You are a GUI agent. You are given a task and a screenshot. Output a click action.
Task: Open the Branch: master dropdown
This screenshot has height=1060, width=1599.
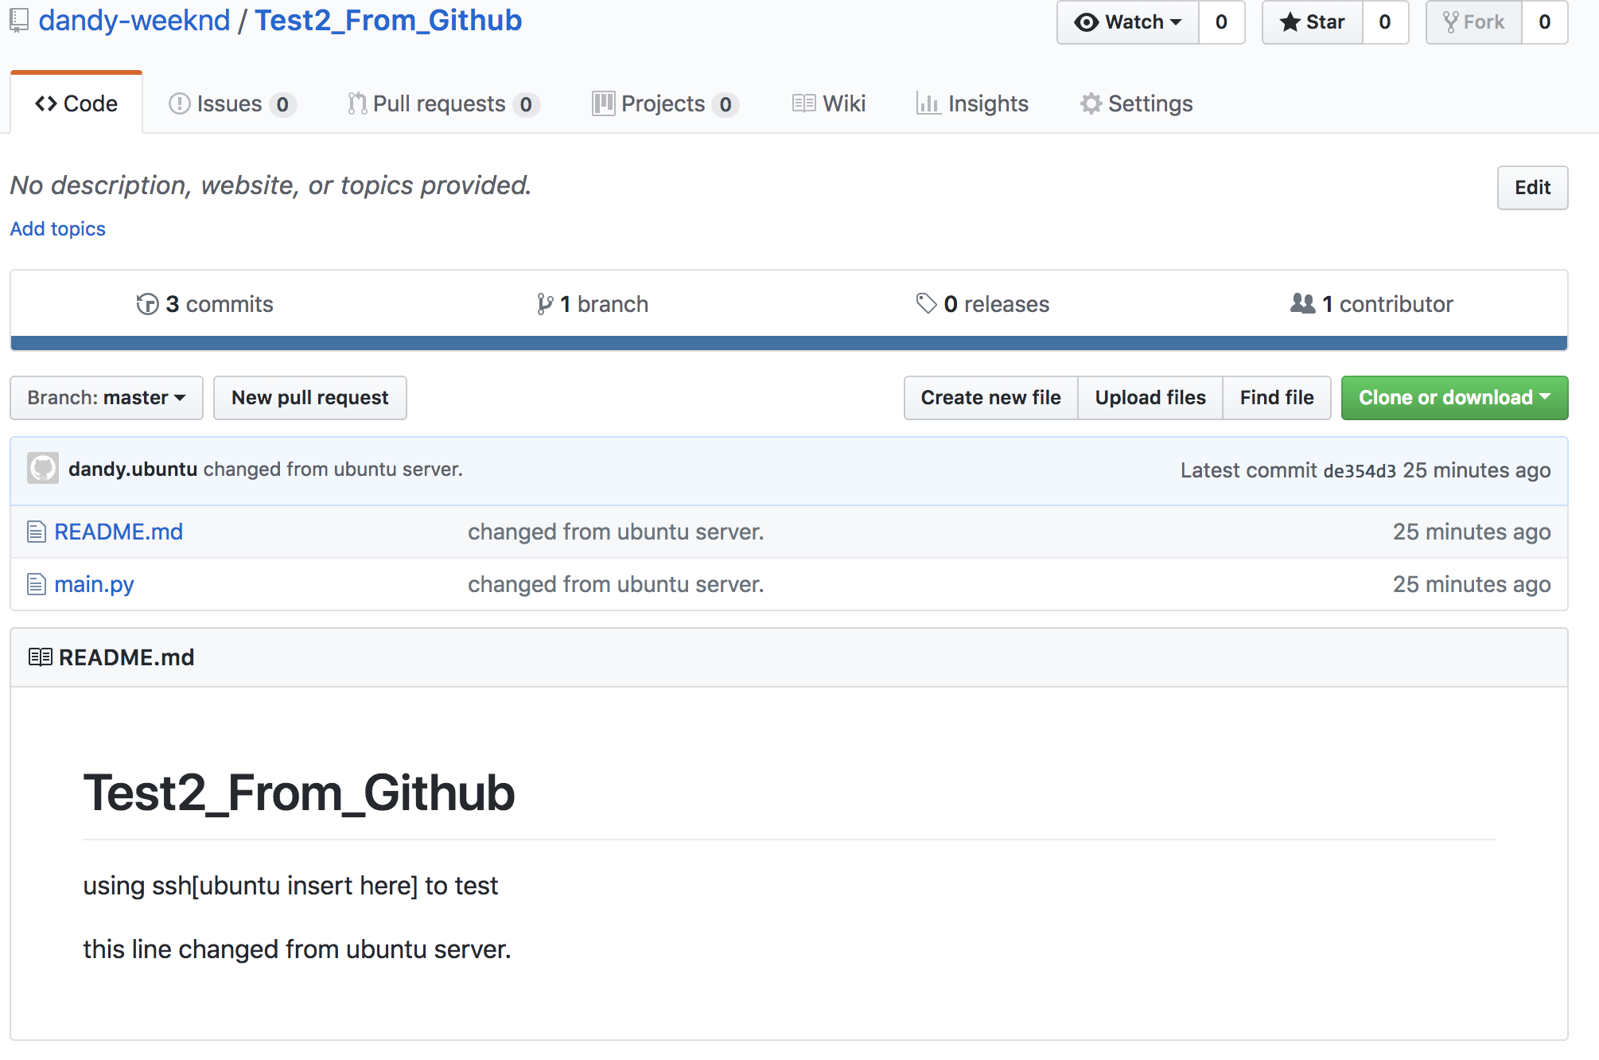click(x=107, y=398)
